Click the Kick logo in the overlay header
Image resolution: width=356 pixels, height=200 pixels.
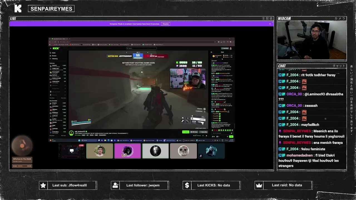pyautogui.click(x=18, y=8)
